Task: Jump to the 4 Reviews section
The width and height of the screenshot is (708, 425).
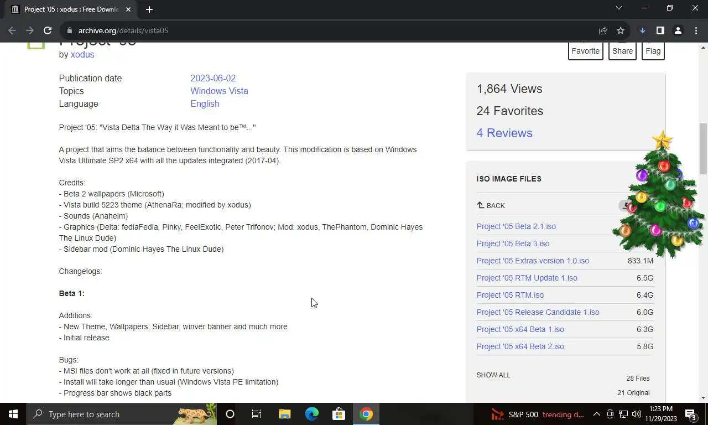Action: click(x=504, y=133)
